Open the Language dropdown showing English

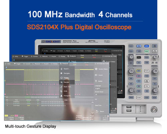click(102, 88)
